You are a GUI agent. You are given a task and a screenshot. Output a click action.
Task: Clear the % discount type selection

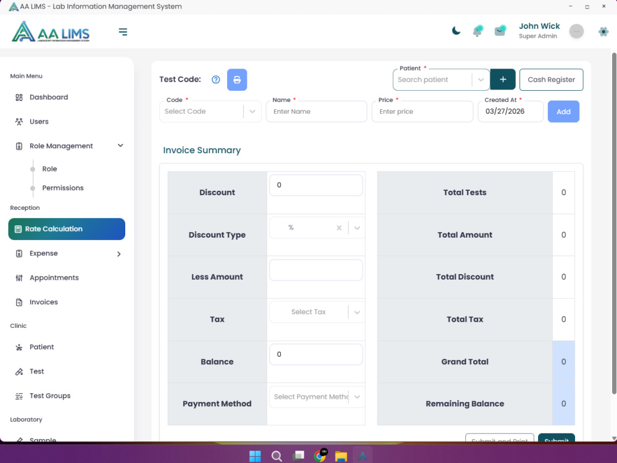pos(339,228)
